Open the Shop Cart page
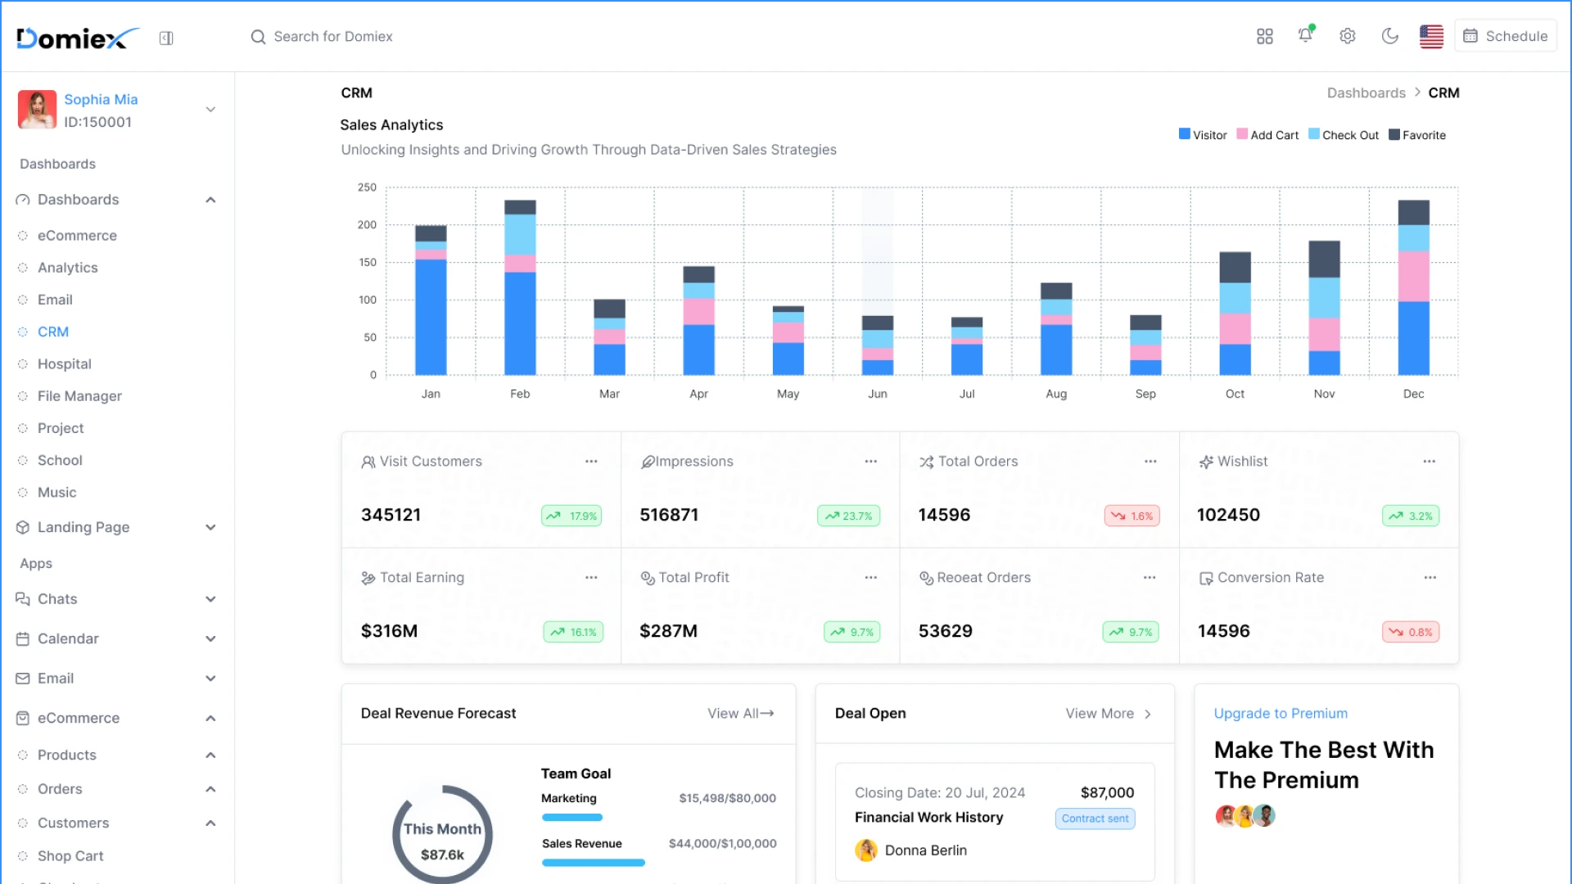Viewport: 1572px width, 884px height. [70, 856]
